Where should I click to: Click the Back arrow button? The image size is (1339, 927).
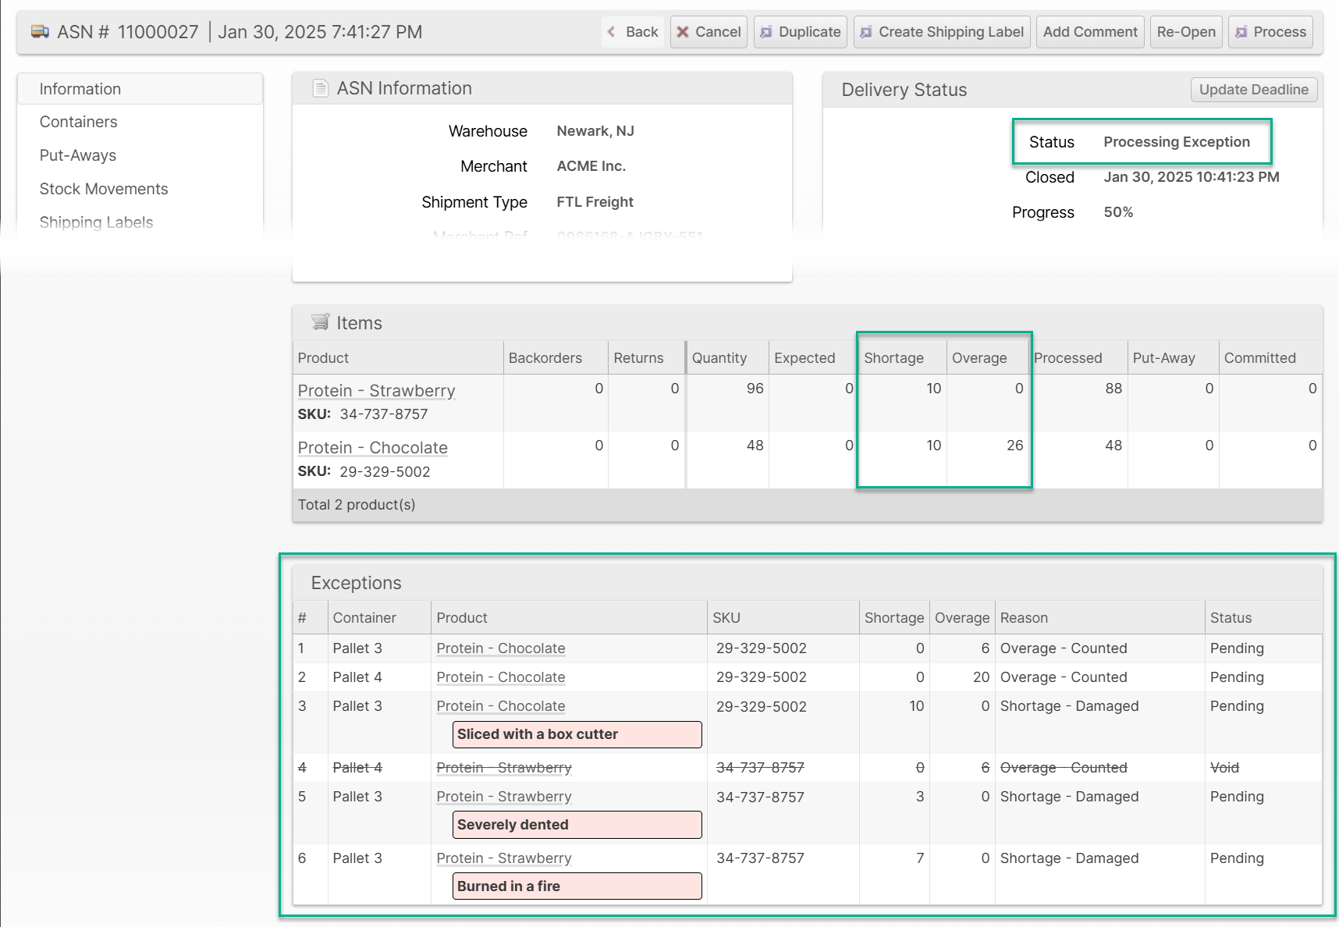click(x=633, y=32)
